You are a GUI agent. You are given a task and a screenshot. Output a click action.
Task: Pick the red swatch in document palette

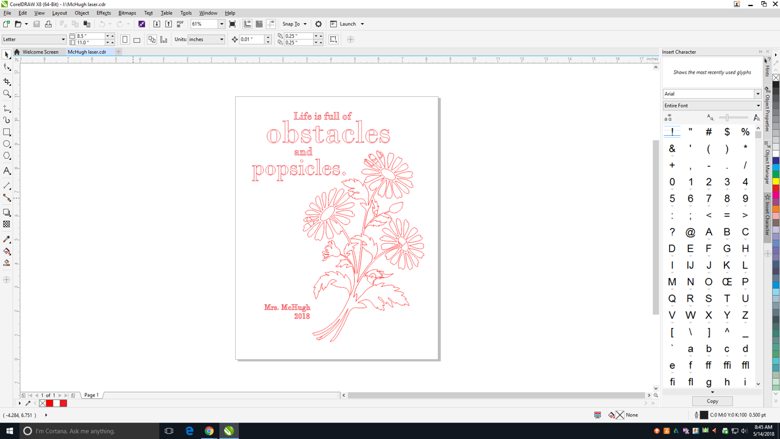click(x=50, y=403)
